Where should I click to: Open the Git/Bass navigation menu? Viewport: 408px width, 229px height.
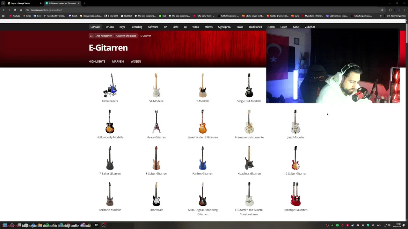(95, 27)
